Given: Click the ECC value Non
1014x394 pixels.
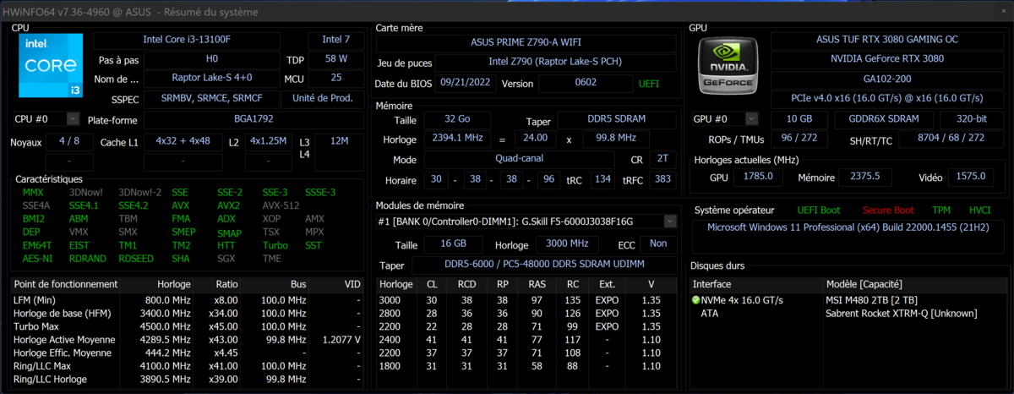Looking at the screenshot, I should [658, 244].
